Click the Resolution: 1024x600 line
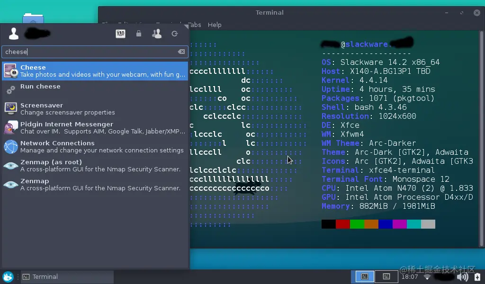Image resolution: width=485 pixels, height=284 pixels. [368, 116]
